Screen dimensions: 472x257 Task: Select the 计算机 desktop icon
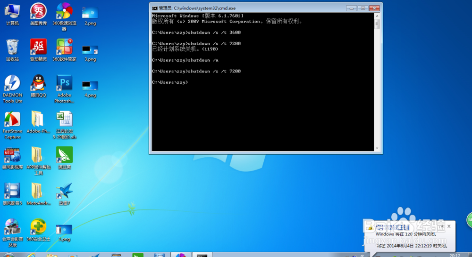point(12,14)
